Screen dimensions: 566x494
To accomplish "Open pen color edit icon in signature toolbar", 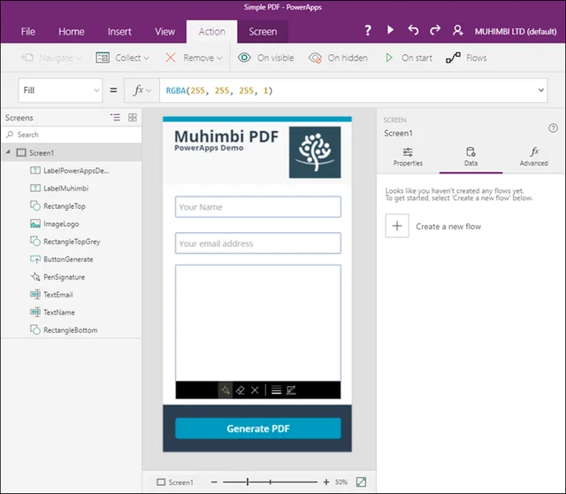I will pyautogui.click(x=291, y=390).
